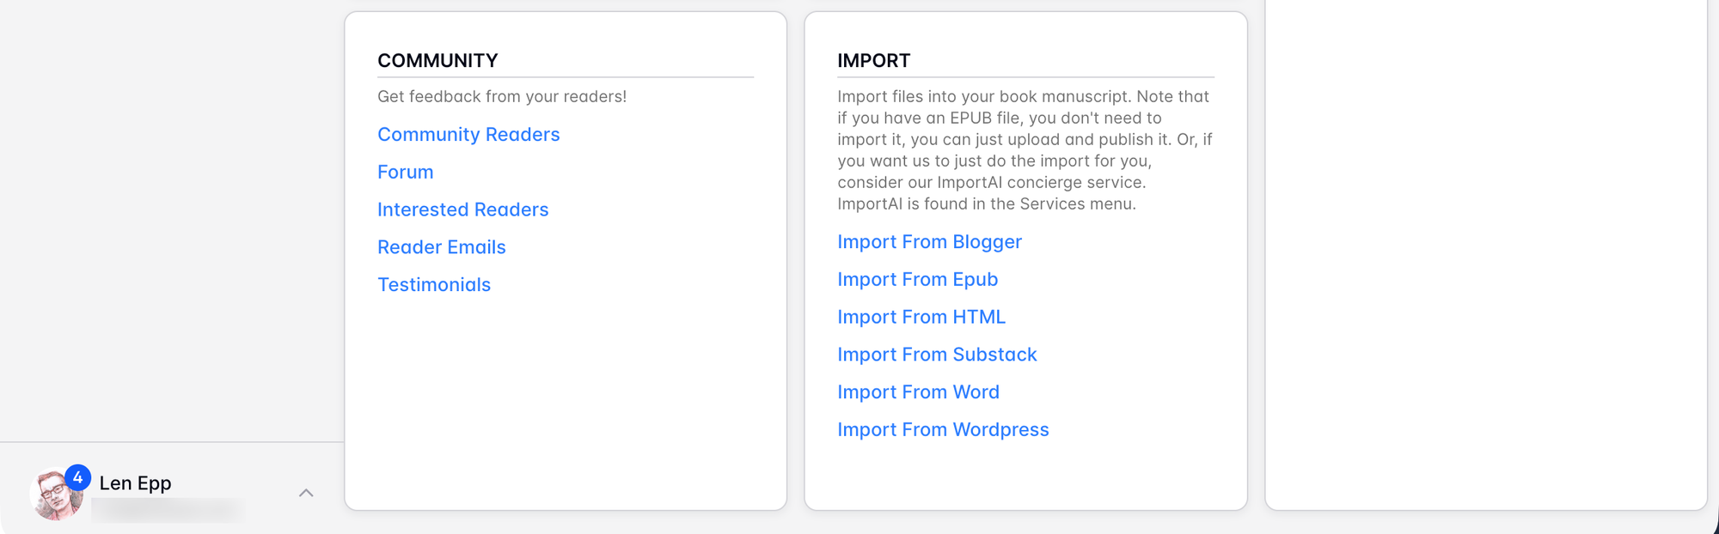The image size is (1719, 534).
Task: Open the Community Readers link
Action: pos(468,135)
